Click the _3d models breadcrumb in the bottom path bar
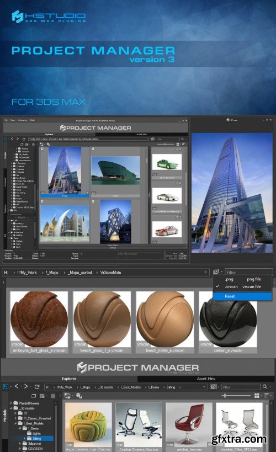Screen dimensions: 276x452 coord(106,387)
